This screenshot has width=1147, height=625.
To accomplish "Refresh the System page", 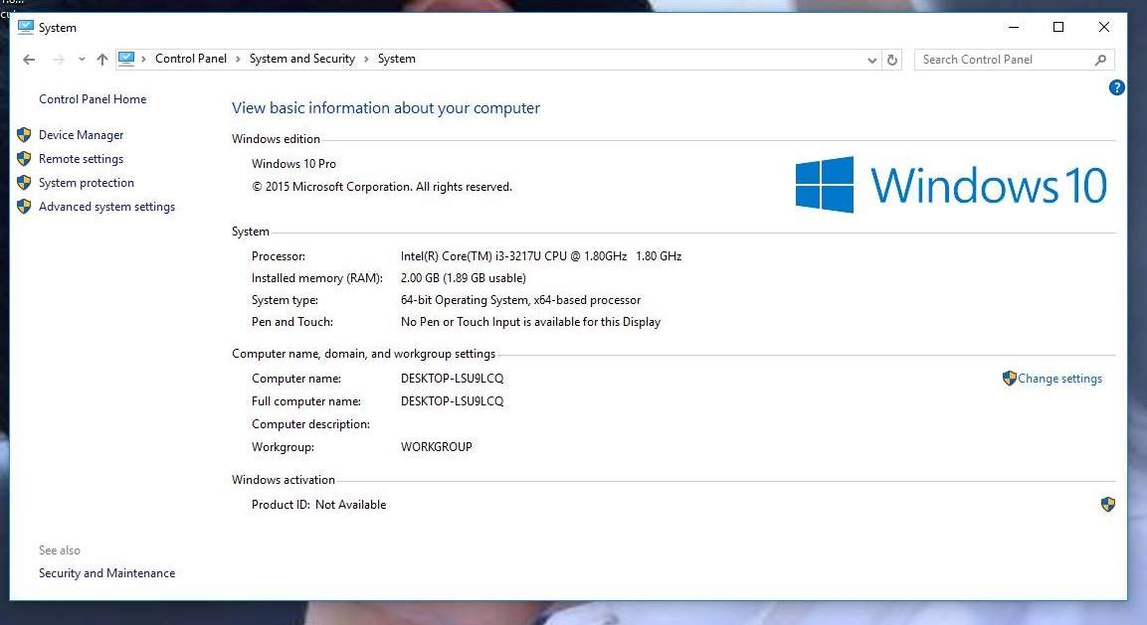I will coord(892,60).
